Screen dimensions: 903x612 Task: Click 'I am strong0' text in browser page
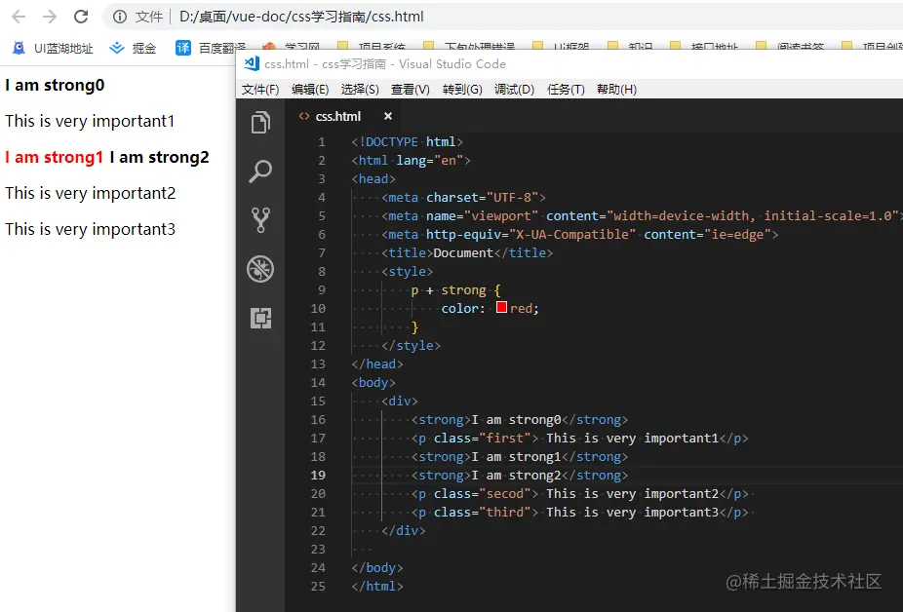pos(55,85)
